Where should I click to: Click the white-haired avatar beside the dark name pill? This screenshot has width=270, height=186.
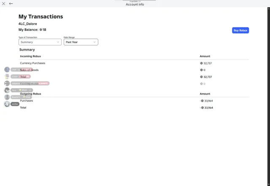coord(7,104)
